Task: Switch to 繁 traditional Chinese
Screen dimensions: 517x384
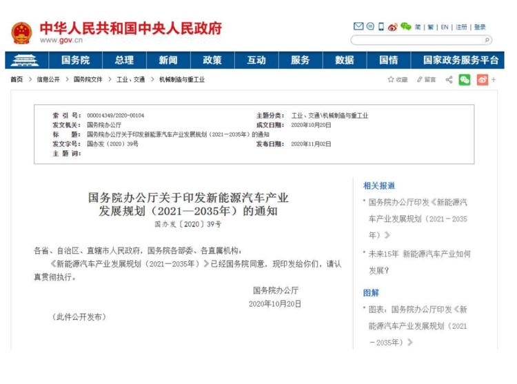Action: coord(431,27)
